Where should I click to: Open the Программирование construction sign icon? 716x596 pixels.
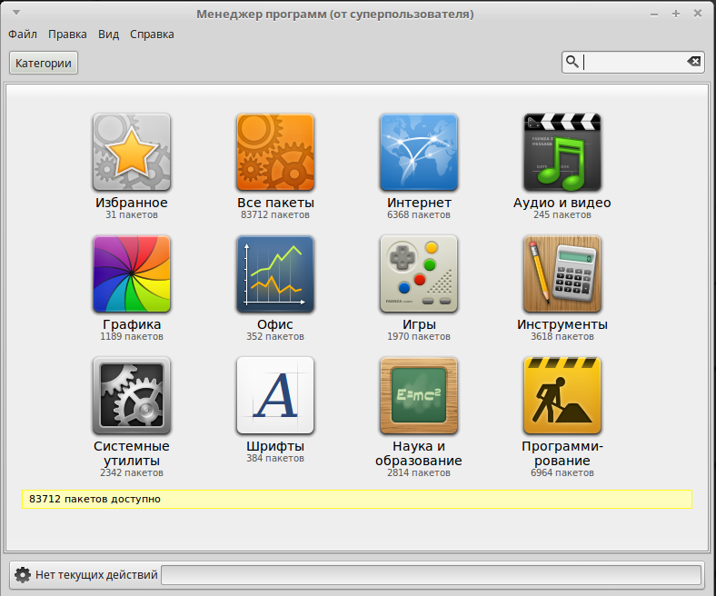[x=562, y=395]
